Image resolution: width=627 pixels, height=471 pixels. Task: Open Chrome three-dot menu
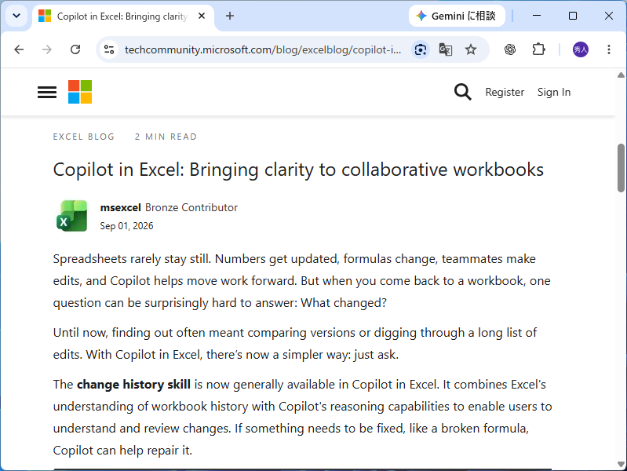[x=609, y=49]
